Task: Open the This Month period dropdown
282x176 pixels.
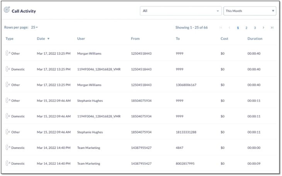Action: 250,11
